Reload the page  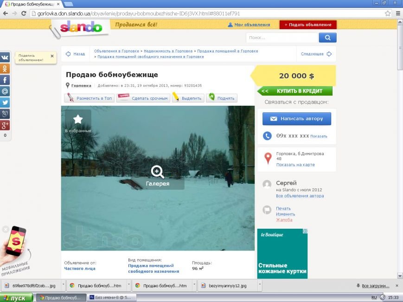pyautogui.click(x=24, y=13)
